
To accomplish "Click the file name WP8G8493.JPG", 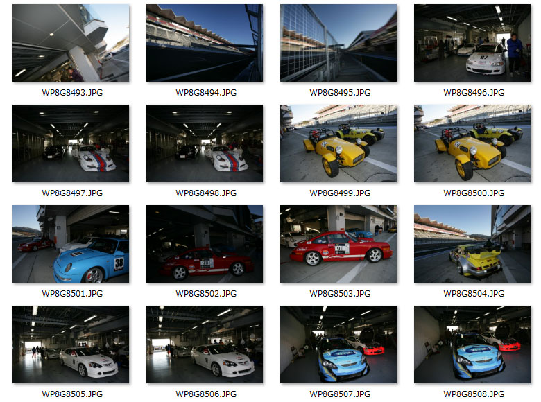I will (72, 93).
